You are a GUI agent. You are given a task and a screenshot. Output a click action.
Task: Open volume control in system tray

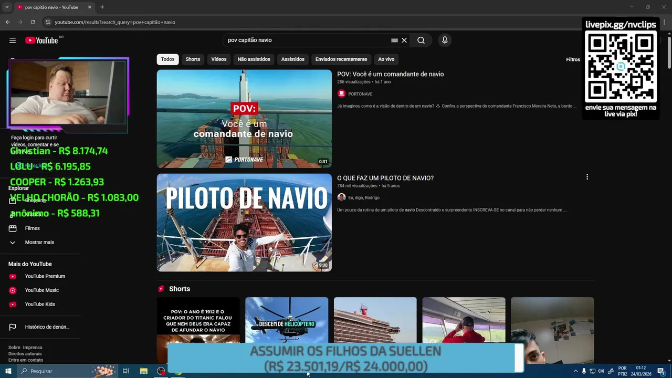coord(601,371)
